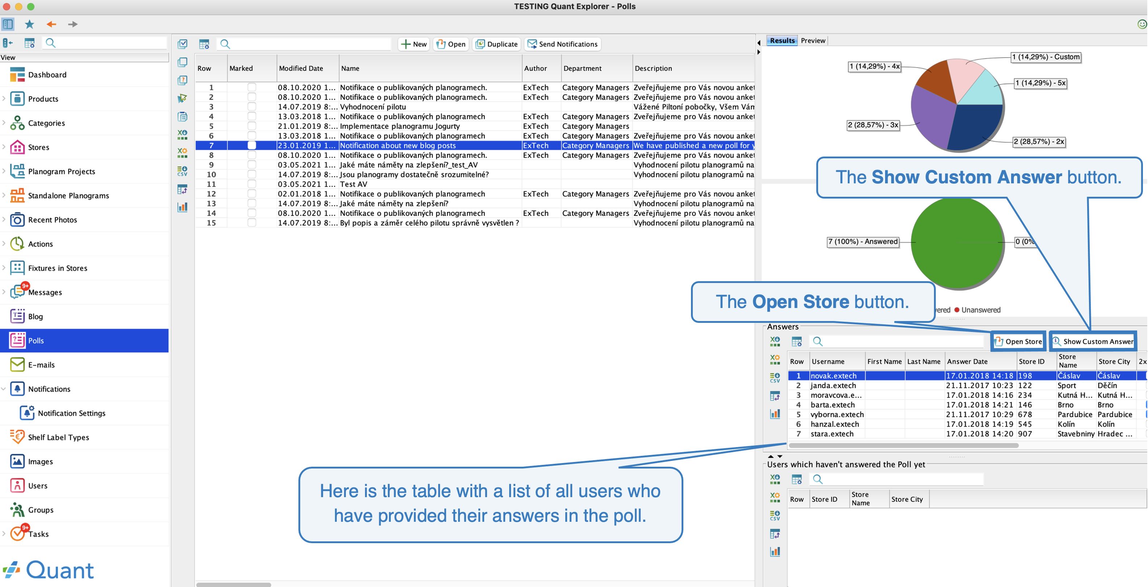Tick Marked checkbox for poll row 3
The image size is (1148, 587).
(252, 107)
